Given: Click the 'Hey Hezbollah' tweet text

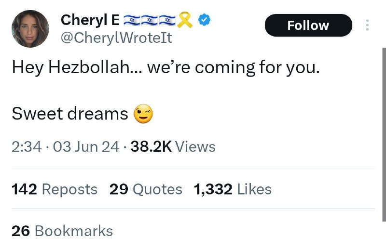Looking at the screenshot, I should pyautogui.click(x=165, y=67).
